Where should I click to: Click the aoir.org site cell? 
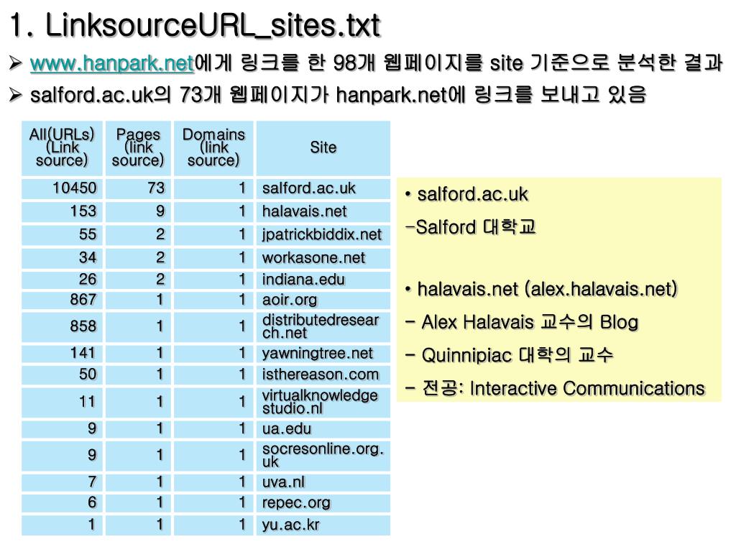tap(323, 300)
